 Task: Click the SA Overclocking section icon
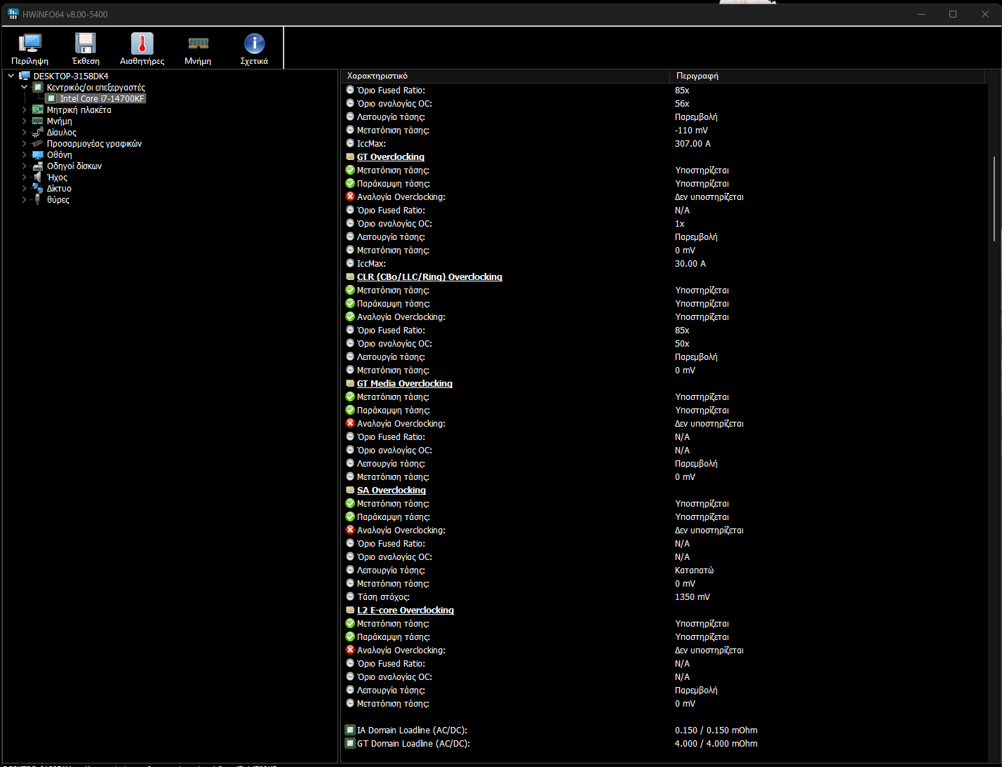point(350,491)
